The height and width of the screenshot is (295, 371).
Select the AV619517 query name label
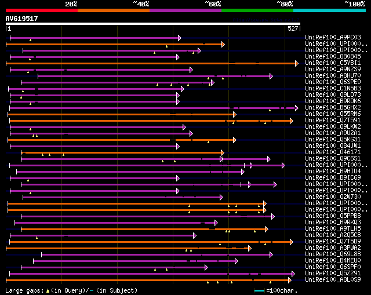click(22, 19)
